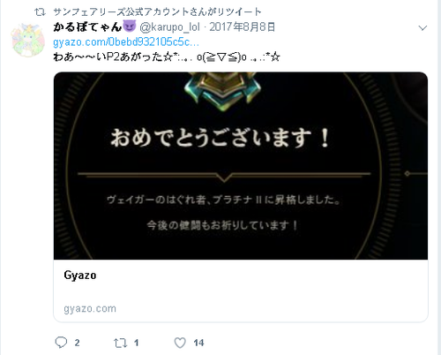Image resolution: width=441 pixels, height=355 pixels.
Task: Retweet using the arrows icon below the card
Action: click(121, 343)
